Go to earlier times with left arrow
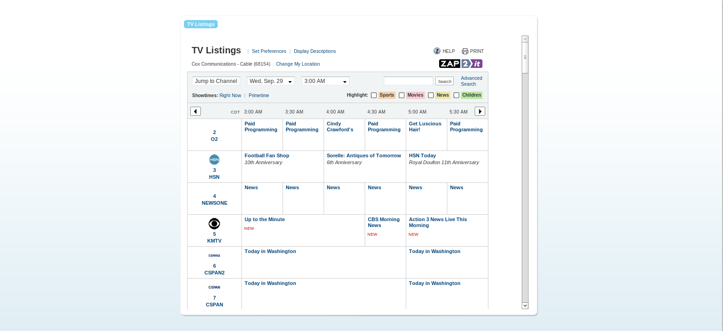Screen dimensions: 723x331 196,111
